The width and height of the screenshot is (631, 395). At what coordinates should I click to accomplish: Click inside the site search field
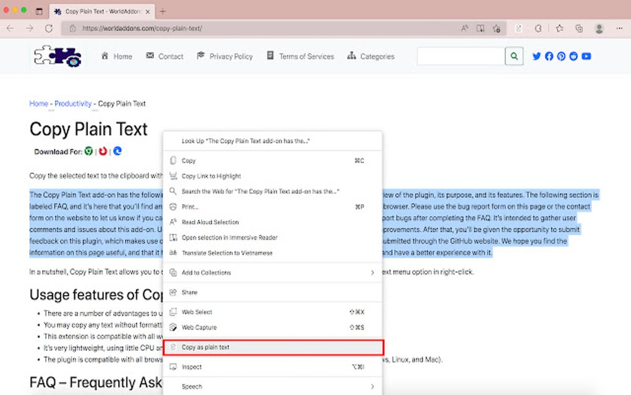click(x=461, y=56)
